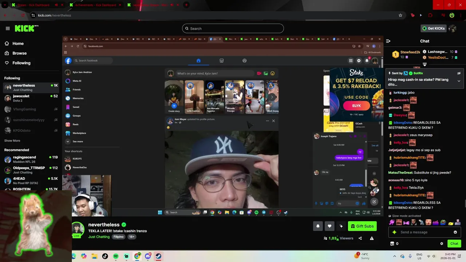Open TikTok from the taskbar

coord(105,256)
